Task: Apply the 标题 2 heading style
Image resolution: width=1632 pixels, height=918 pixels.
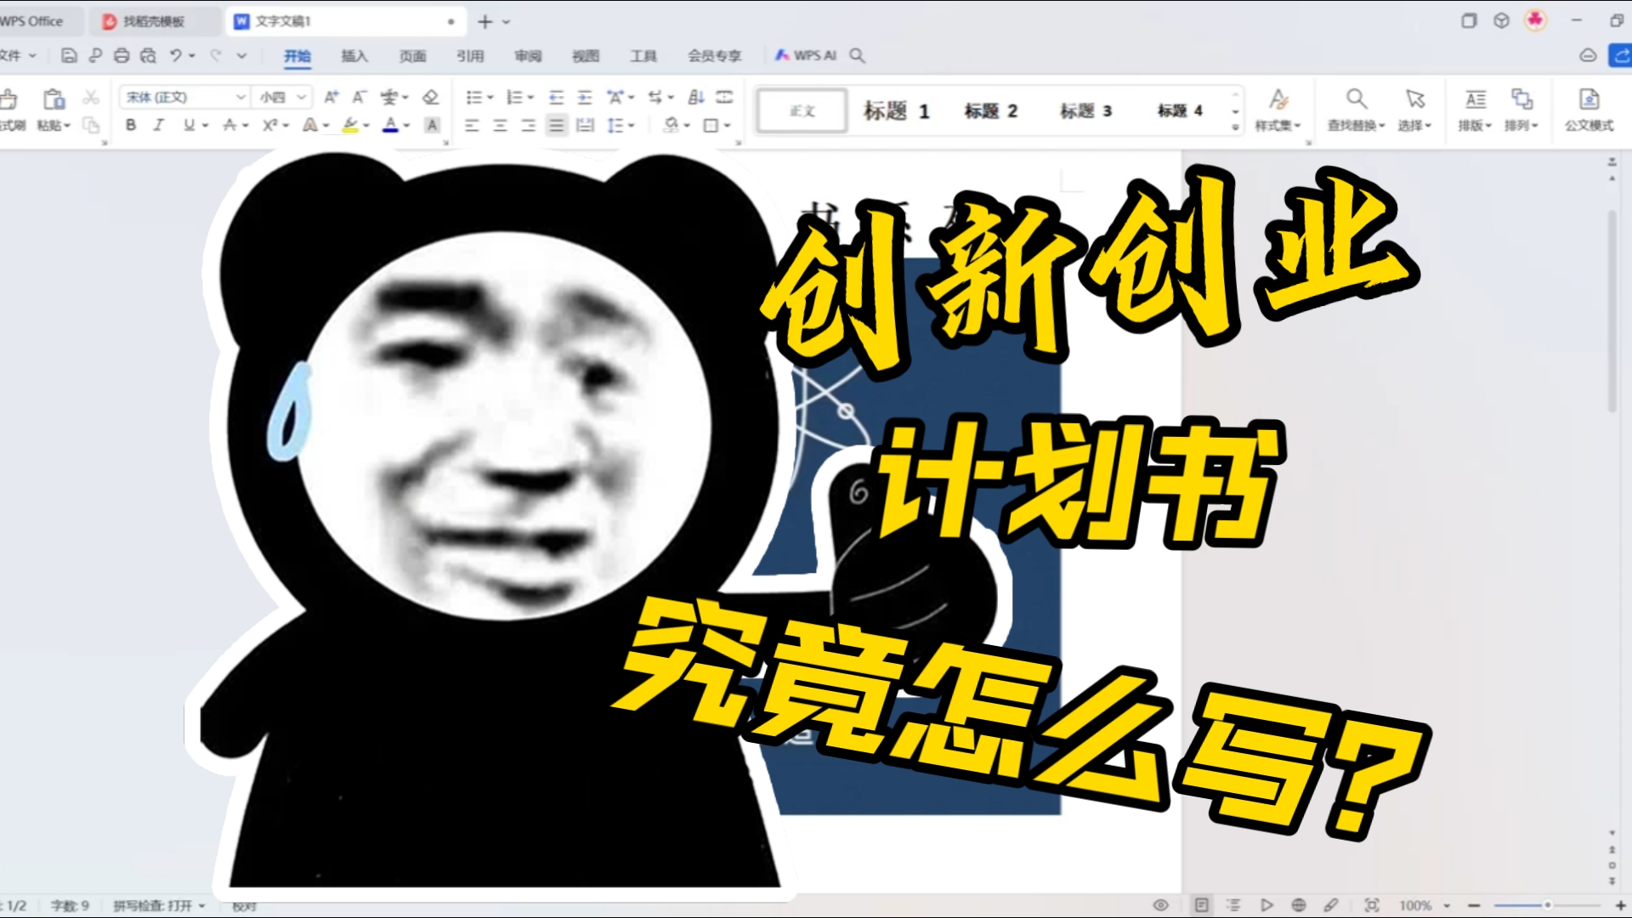Action: [x=991, y=110]
